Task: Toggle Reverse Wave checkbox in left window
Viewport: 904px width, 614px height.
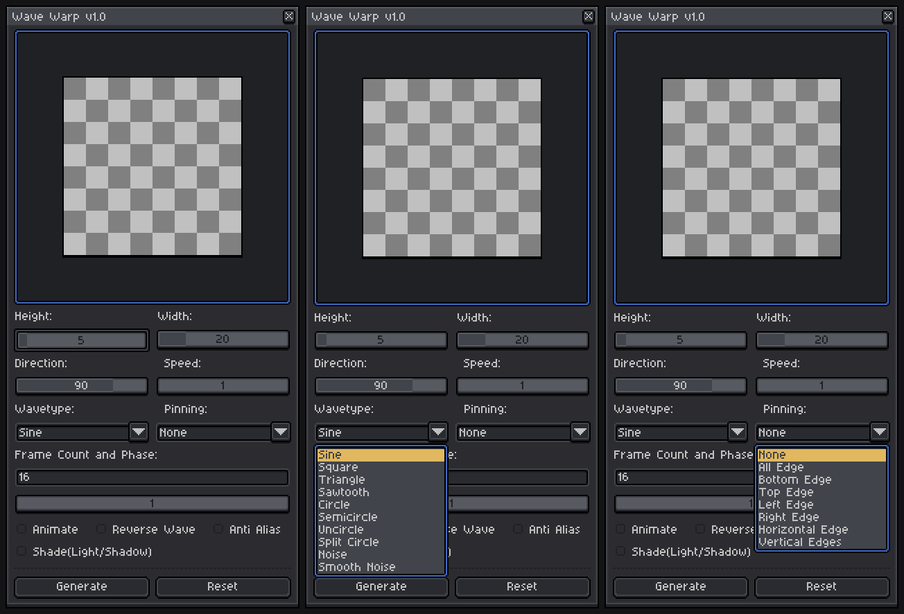Action: click(x=101, y=529)
